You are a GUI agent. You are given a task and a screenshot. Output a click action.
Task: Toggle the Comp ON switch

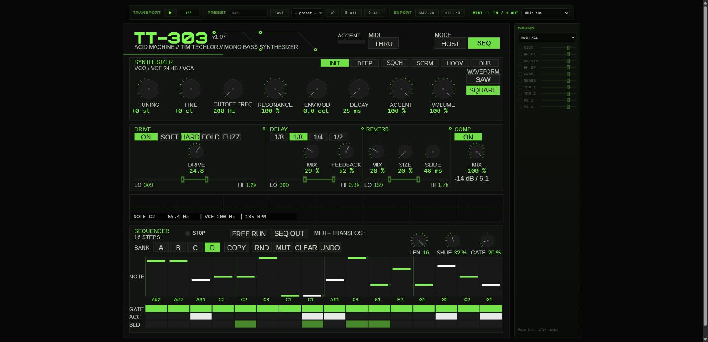coord(468,137)
